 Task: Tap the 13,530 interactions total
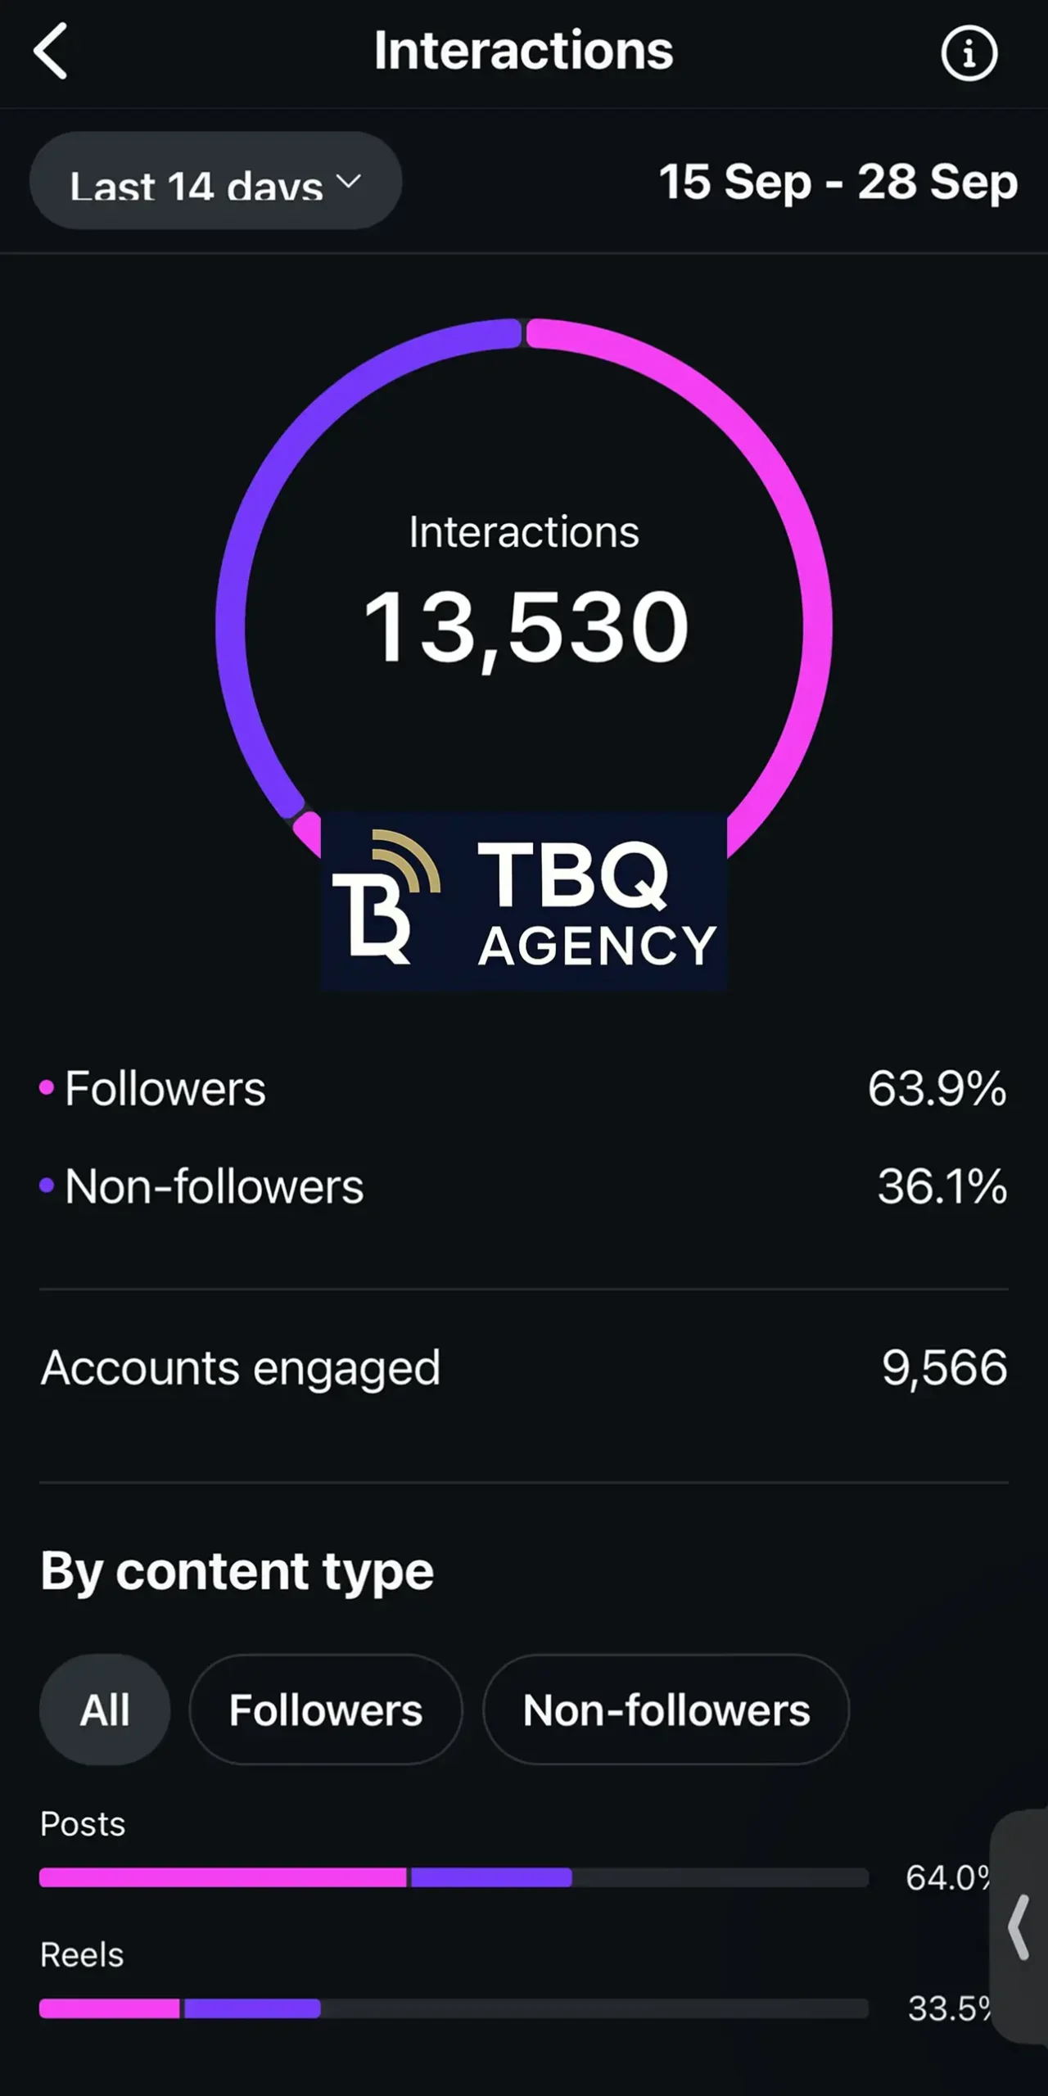point(526,627)
